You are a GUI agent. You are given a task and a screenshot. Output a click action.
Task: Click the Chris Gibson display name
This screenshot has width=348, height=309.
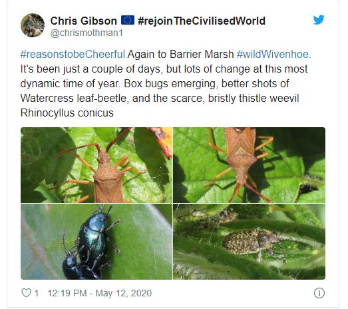(83, 21)
